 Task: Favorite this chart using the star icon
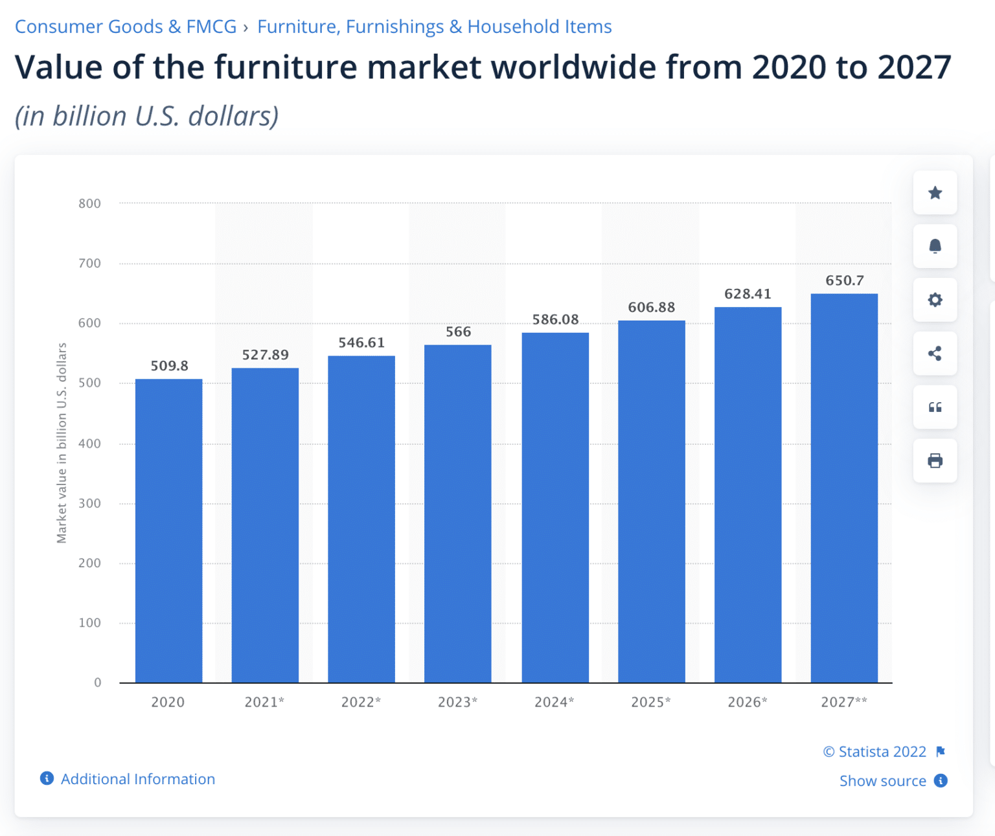tap(935, 193)
